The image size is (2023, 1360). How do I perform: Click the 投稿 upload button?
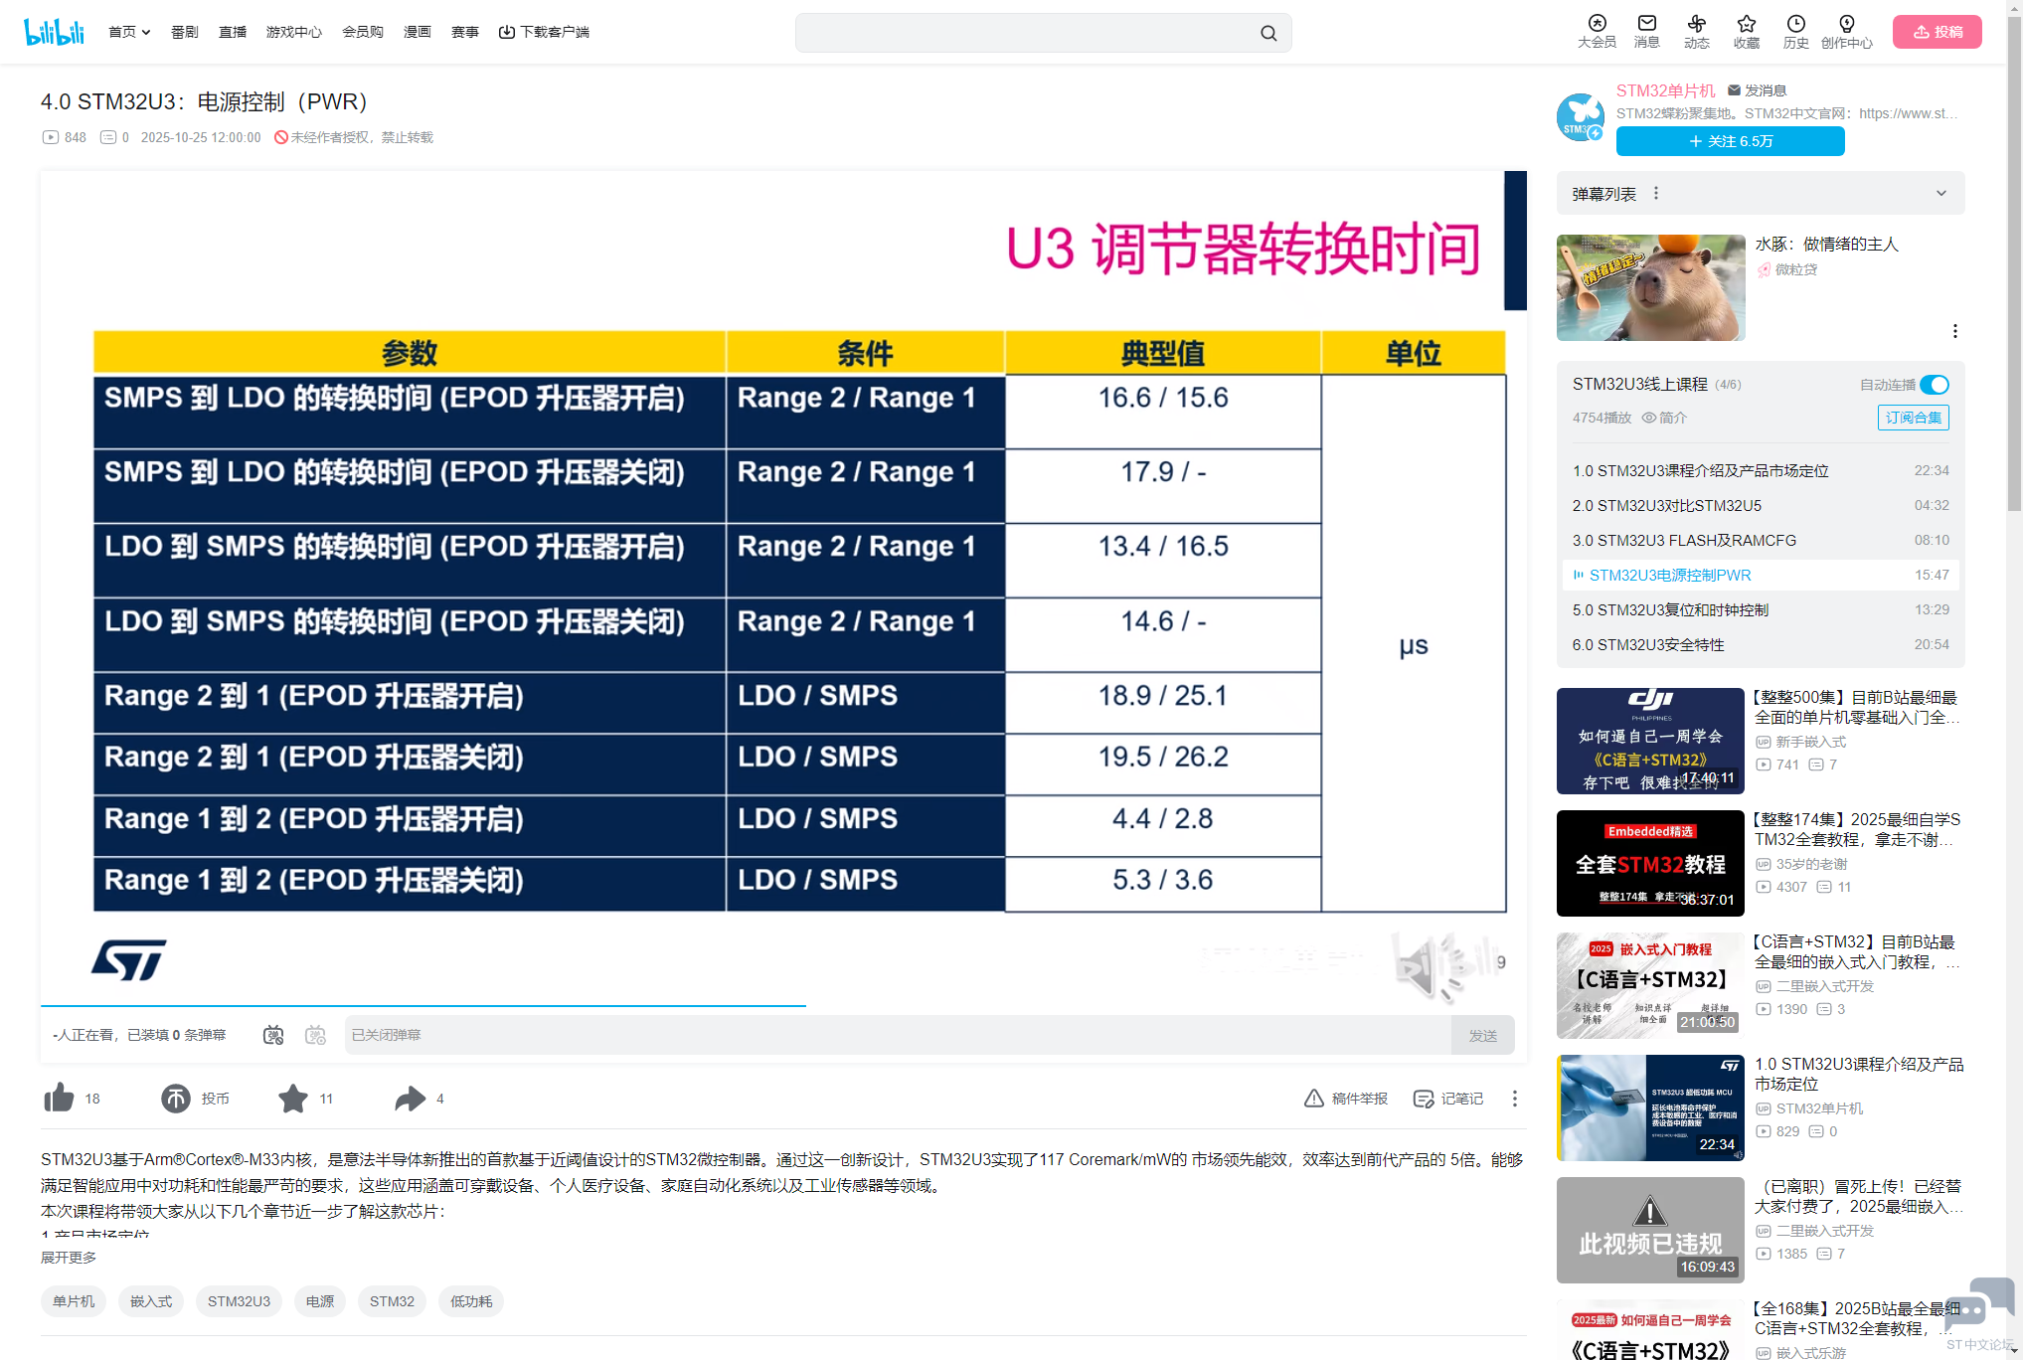(x=1938, y=32)
